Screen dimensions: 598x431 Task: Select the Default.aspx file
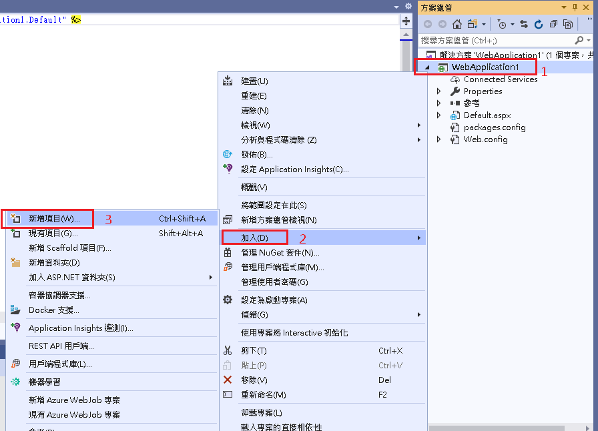pyautogui.click(x=487, y=115)
